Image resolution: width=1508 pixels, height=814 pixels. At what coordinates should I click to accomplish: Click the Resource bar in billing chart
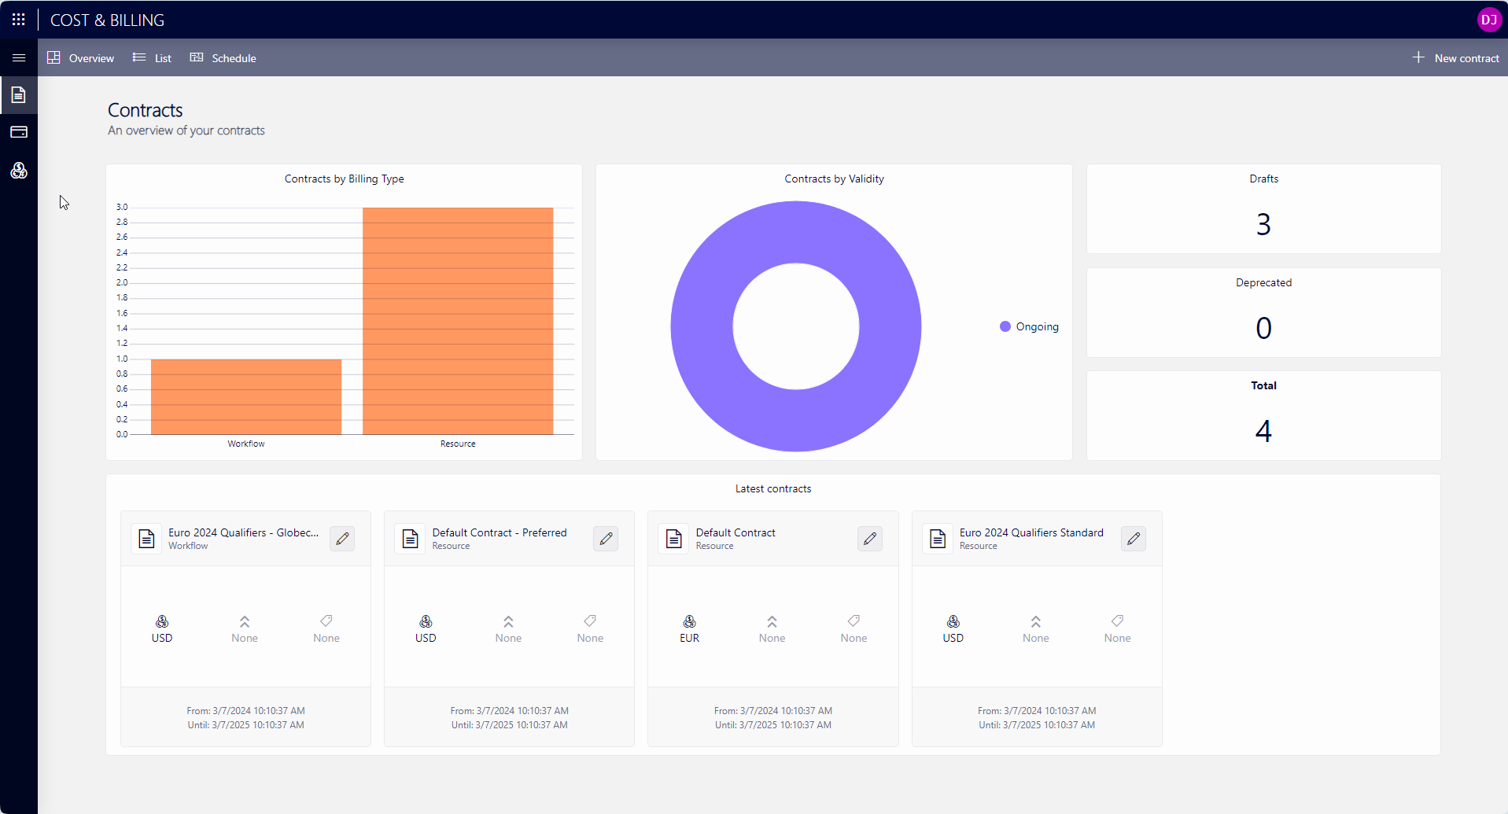pos(458,321)
